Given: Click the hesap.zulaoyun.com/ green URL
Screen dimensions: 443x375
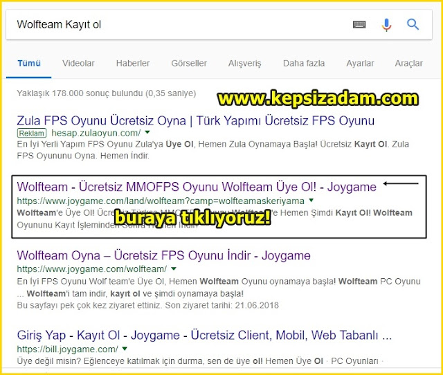Looking at the screenshot, I should [x=96, y=133].
